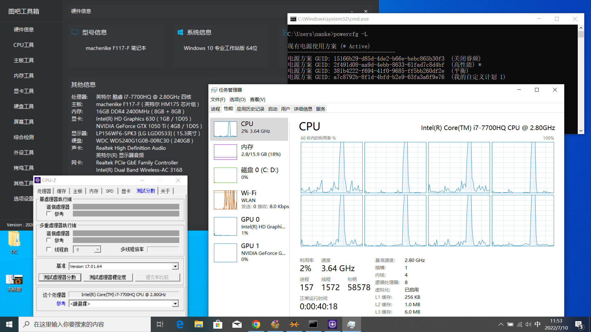This screenshot has width=591, height=332.
Task: Open the 选项(O) menu in Task Manager
Action: (237, 99)
